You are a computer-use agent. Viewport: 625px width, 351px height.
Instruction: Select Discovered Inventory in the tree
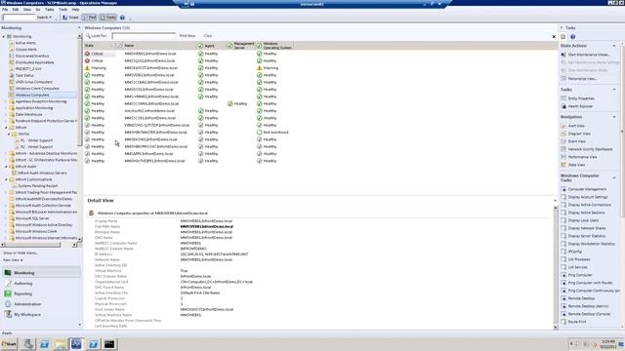[32, 57]
